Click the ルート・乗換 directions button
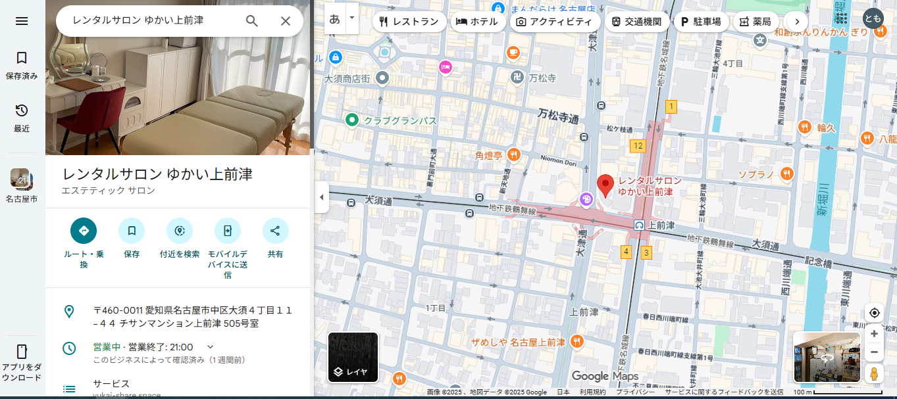 pos(84,231)
